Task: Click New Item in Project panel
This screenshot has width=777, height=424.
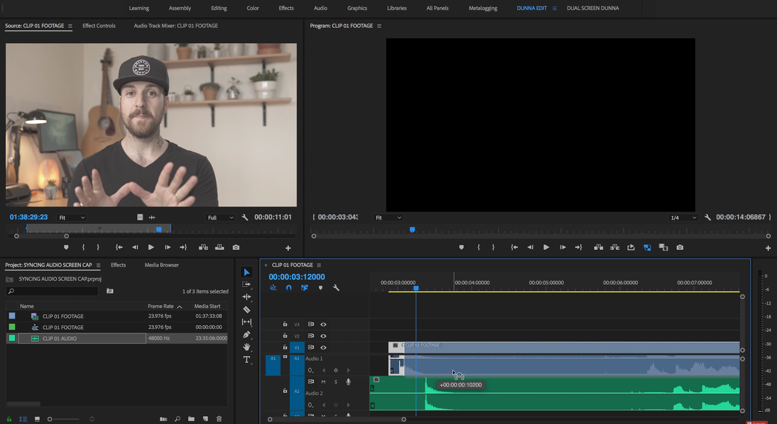Action: 205,419
